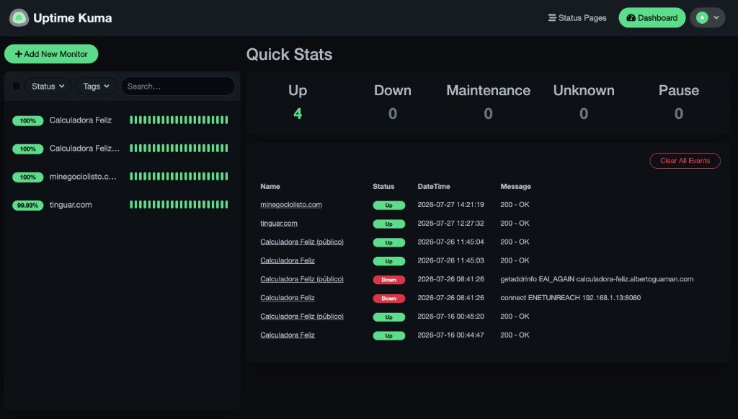This screenshot has width=738, height=419.
Task: Click heartbeat bar of first Calculadora Feliz
Action: 179,120
